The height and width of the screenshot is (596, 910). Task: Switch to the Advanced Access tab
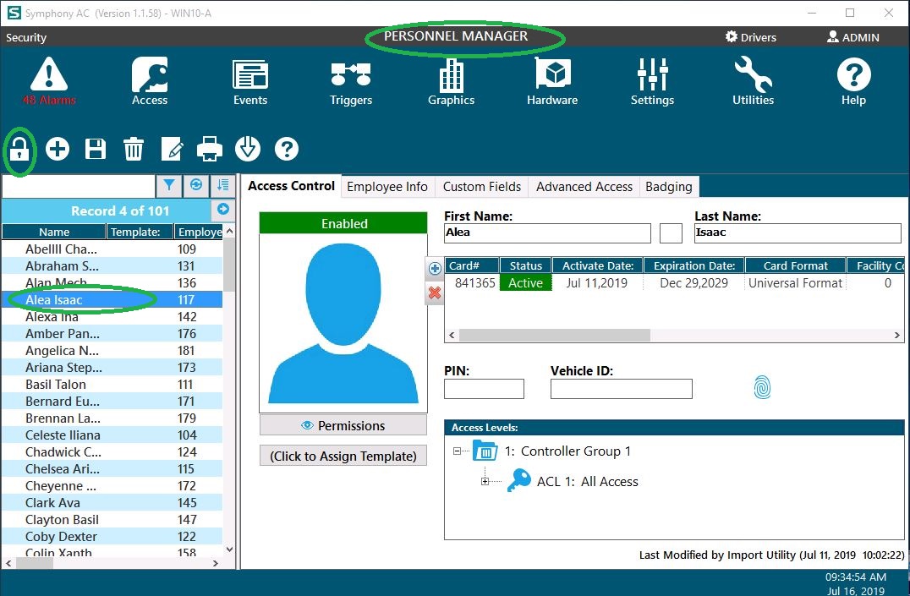584,187
